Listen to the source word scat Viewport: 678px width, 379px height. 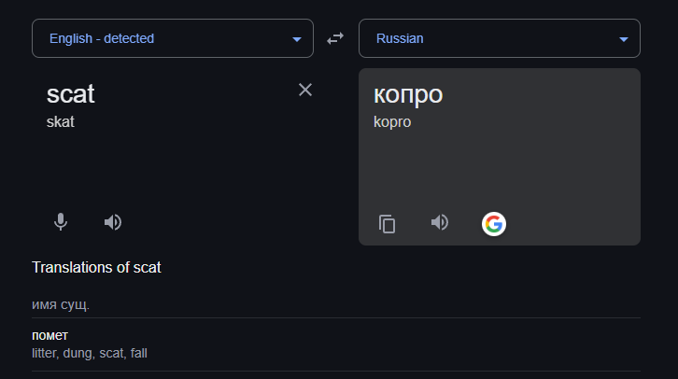click(x=113, y=222)
